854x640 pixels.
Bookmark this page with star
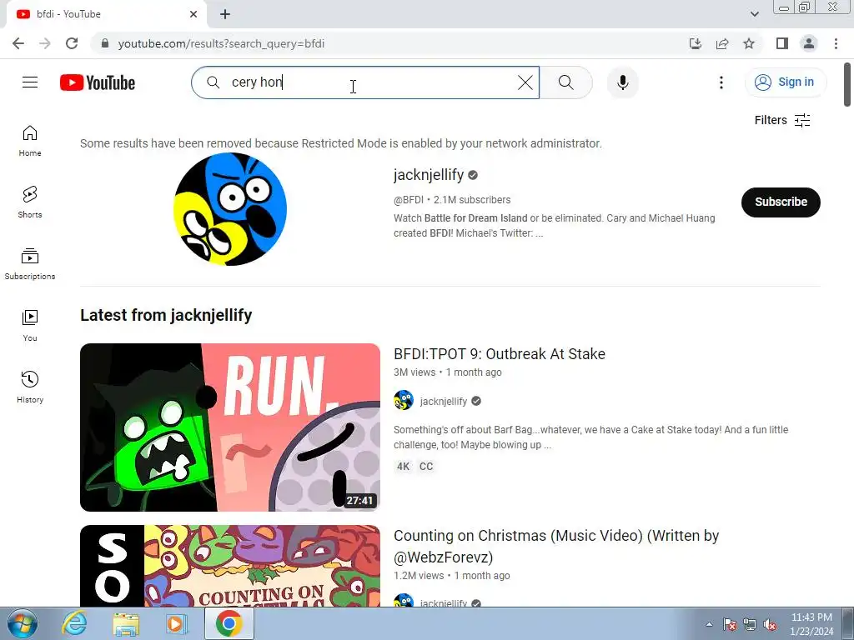pos(749,43)
